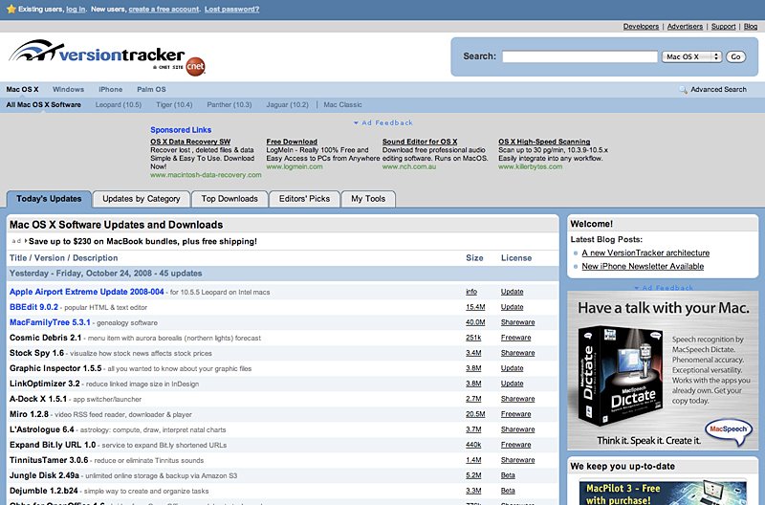The image size is (765, 505).
Task: Open create a free account link
Action: click(164, 10)
